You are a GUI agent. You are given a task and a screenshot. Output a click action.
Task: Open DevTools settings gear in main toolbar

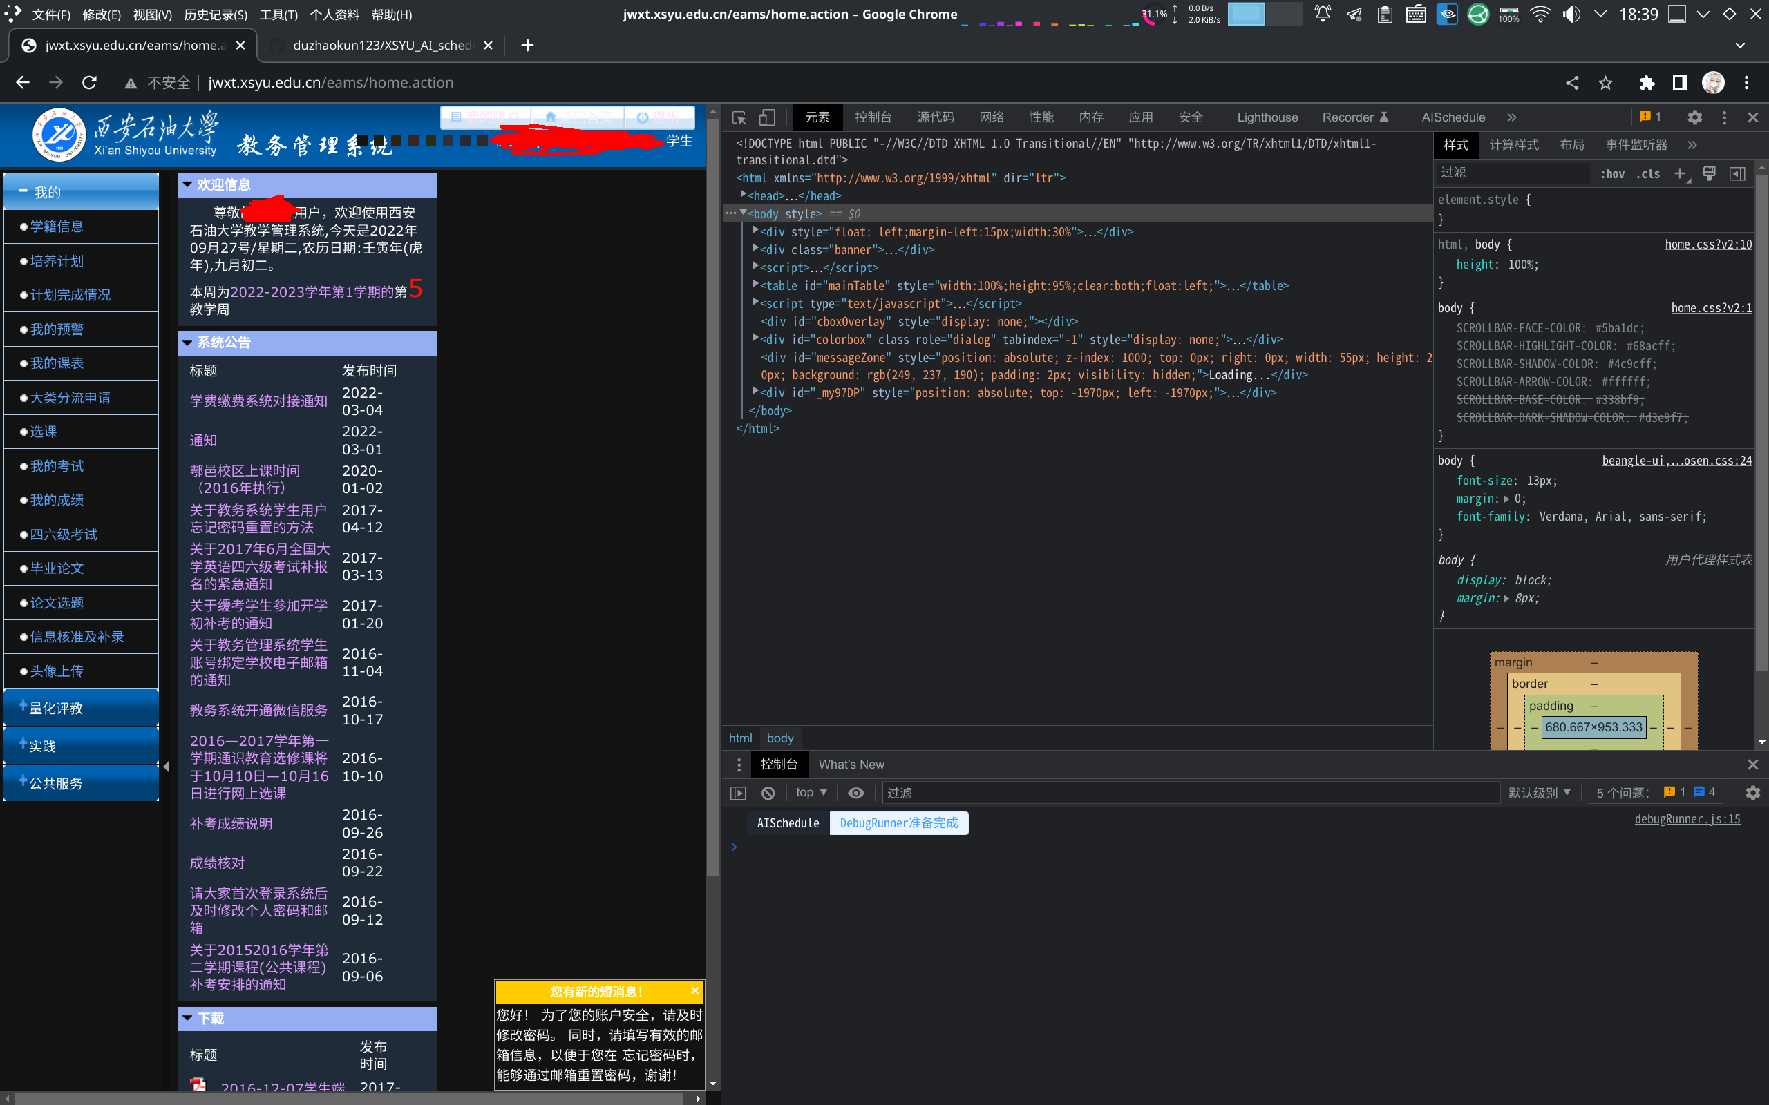(x=1694, y=117)
